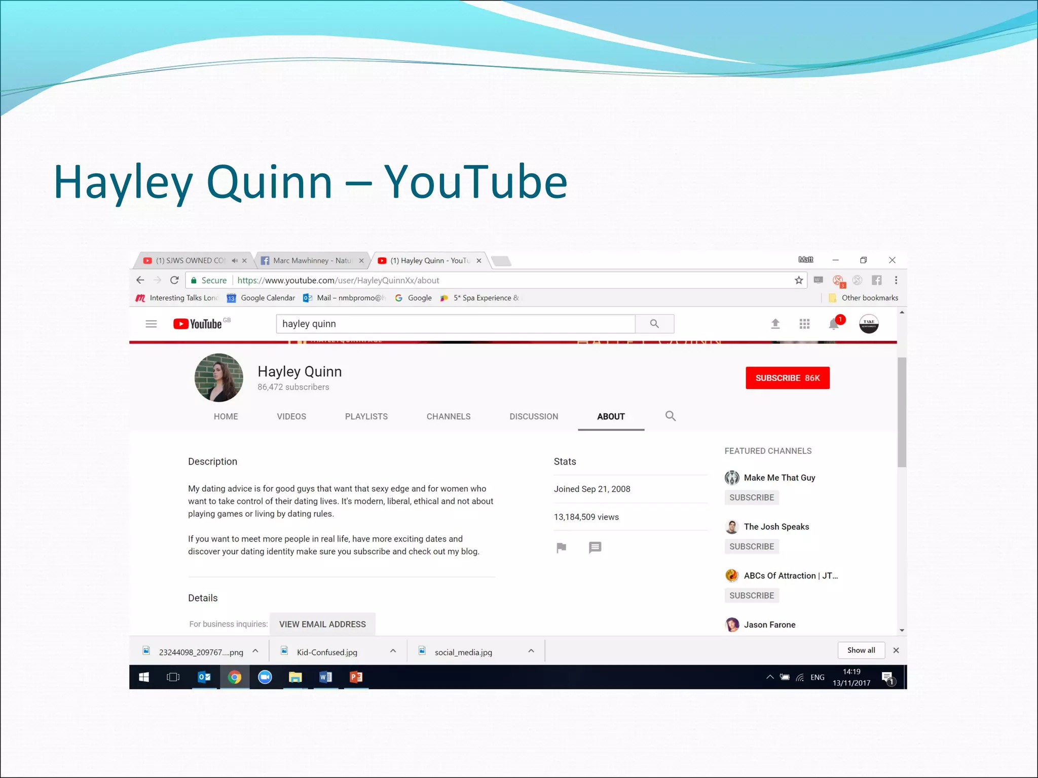Switch to the SJWS OWNED browser tab
Screen dimensions: 1038x778
(190, 260)
